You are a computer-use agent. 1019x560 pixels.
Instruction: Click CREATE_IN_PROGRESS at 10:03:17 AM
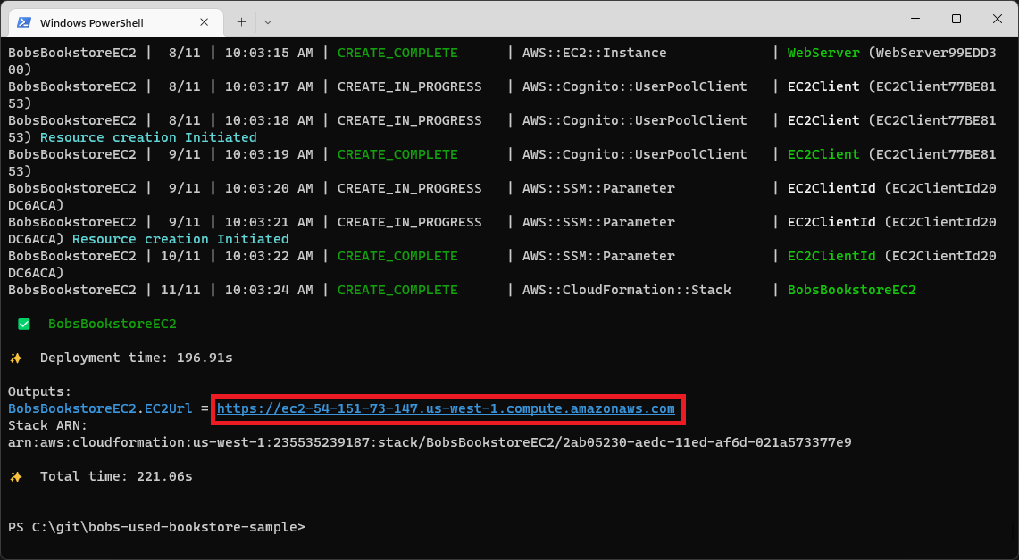tap(409, 86)
